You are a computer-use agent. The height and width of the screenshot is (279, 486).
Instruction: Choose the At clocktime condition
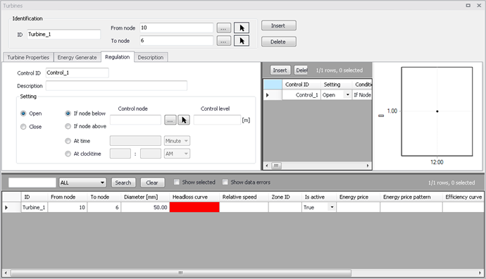[x=68, y=154]
